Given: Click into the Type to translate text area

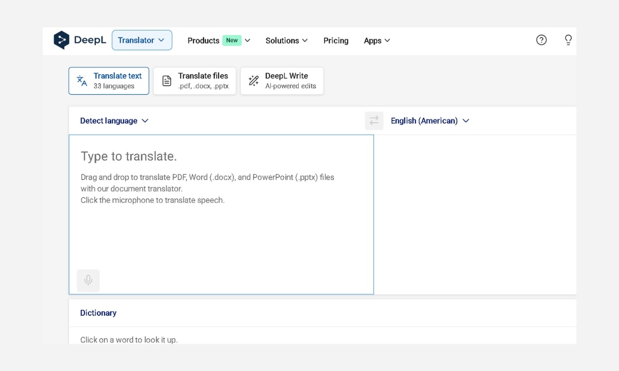Looking at the screenshot, I should pyautogui.click(x=221, y=215).
